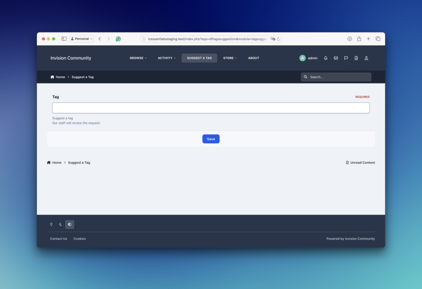Open the user account icon
422x289 pixels.
click(x=366, y=58)
